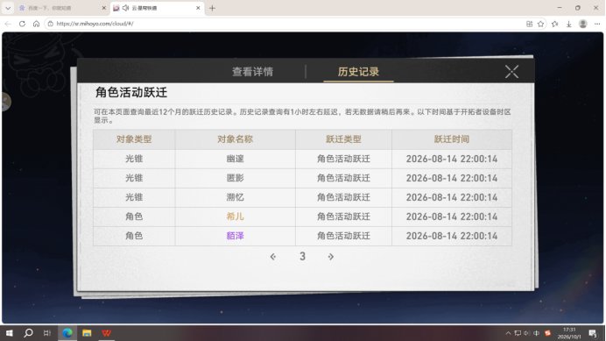This screenshot has height=341, width=606.
Task: Click the 角色 type cell in the 希儿 row
Action: [x=134, y=217]
